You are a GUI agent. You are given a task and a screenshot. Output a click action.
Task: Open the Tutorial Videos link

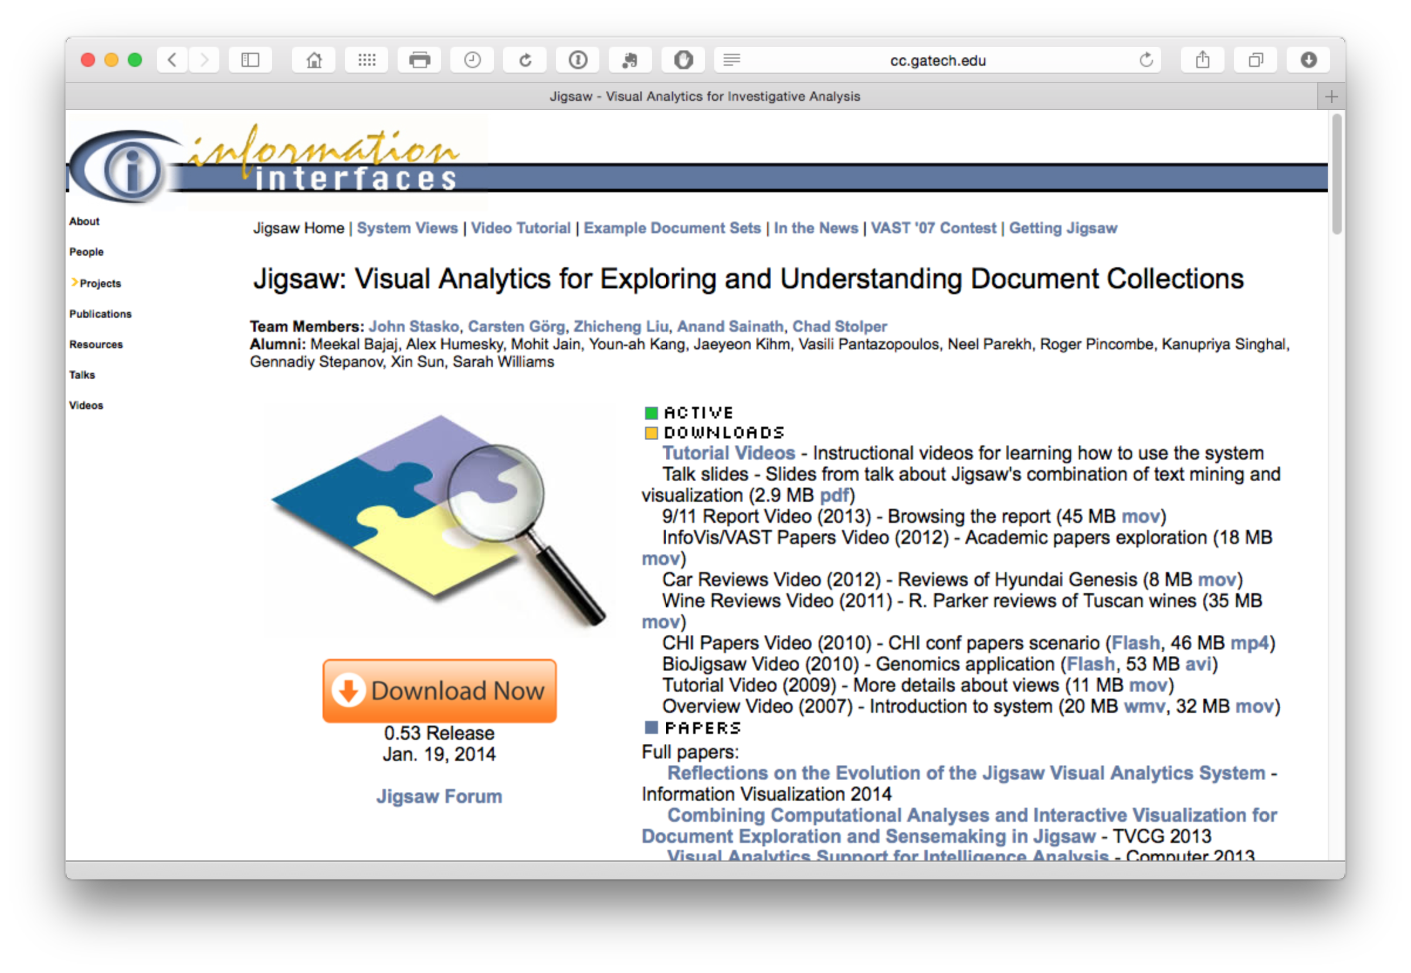[728, 453]
